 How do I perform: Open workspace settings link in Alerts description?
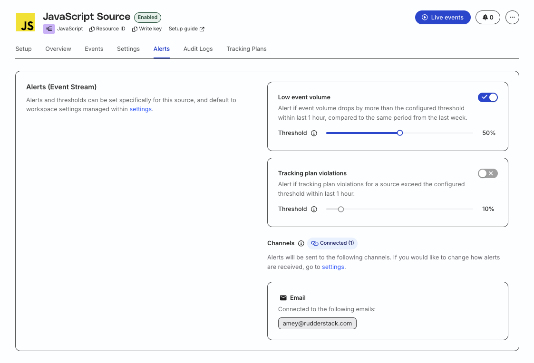coord(141,109)
